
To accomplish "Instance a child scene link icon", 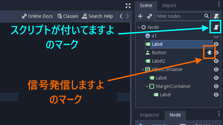I will [x=150, y=16].
